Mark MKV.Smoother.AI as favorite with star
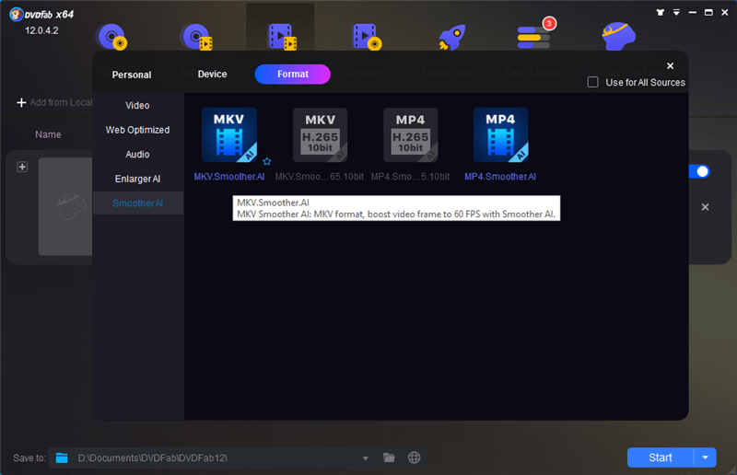The image size is (737, 475). (x=267, y=162)
